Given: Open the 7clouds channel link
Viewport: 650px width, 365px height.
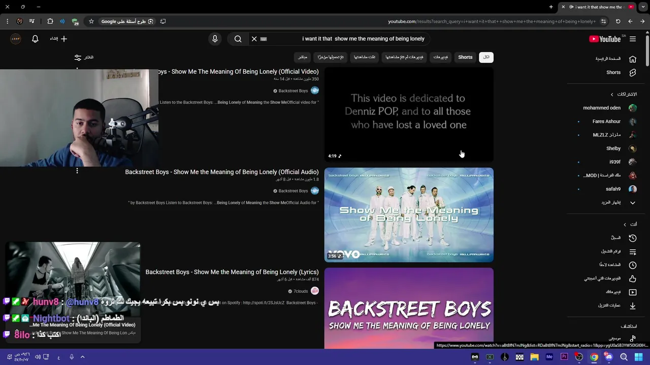Looking at the screenshot, I should [x=301, y=291].
